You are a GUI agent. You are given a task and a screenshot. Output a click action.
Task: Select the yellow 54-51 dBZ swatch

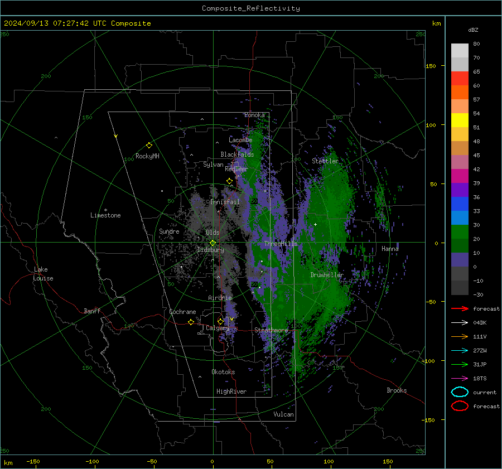[x=460, y=120]
